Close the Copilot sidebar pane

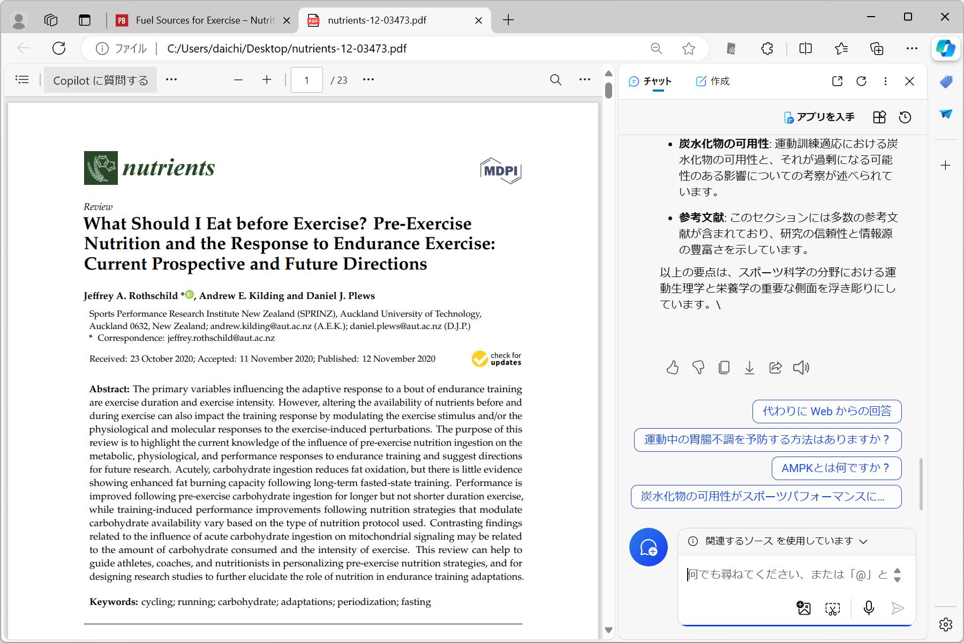click(909, 81)
